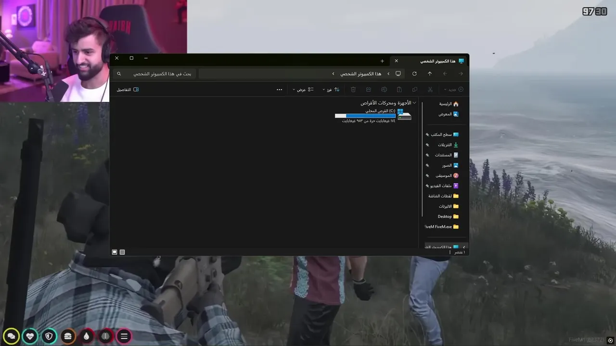Screen dimensions: 616x346
Task: Open the View (عرض) dropdown
Action: point(303,89)
